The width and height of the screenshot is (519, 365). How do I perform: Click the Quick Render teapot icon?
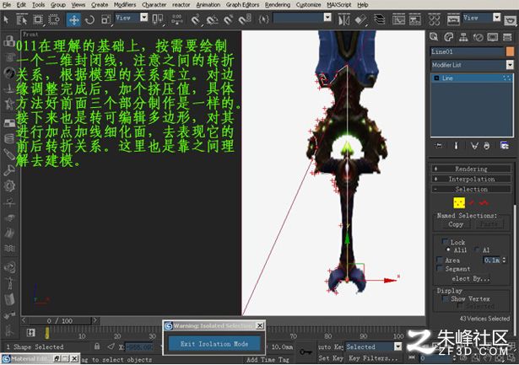(x=510, y=20)
